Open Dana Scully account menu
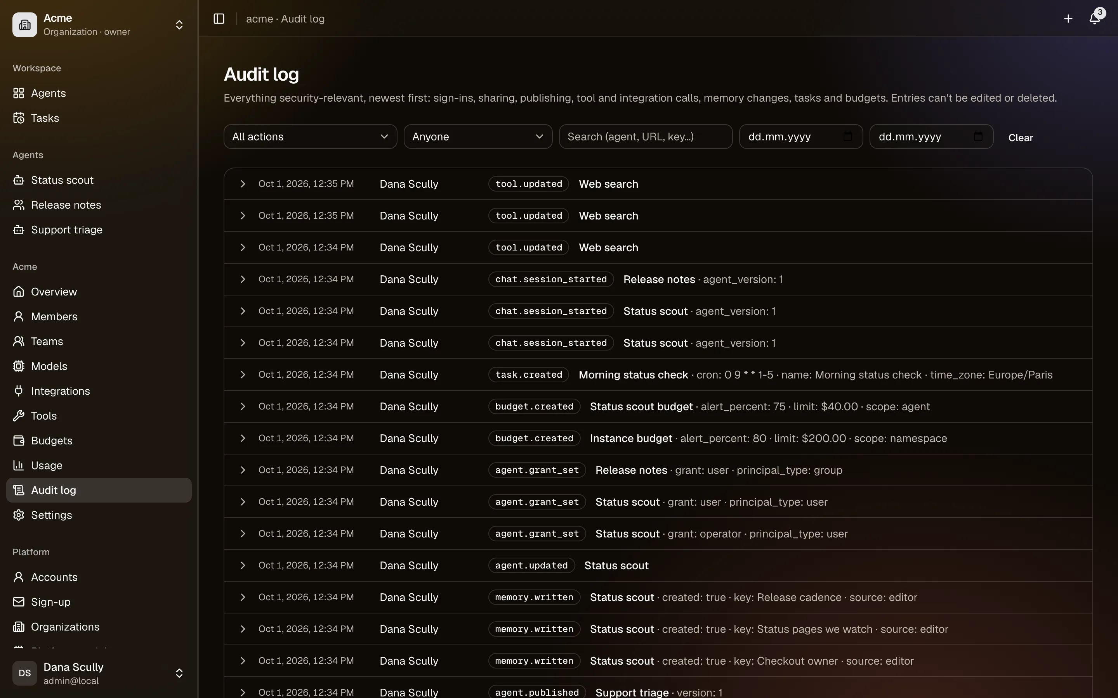The height and width of the screenshot is (698, 1118). (99, 673)
